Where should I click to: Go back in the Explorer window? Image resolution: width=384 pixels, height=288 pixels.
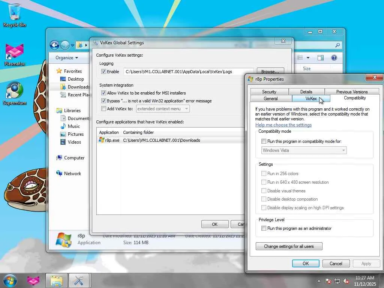[x=54, y=45]
